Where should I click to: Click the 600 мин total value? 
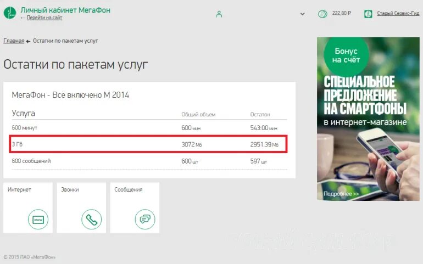pos(191,128)
